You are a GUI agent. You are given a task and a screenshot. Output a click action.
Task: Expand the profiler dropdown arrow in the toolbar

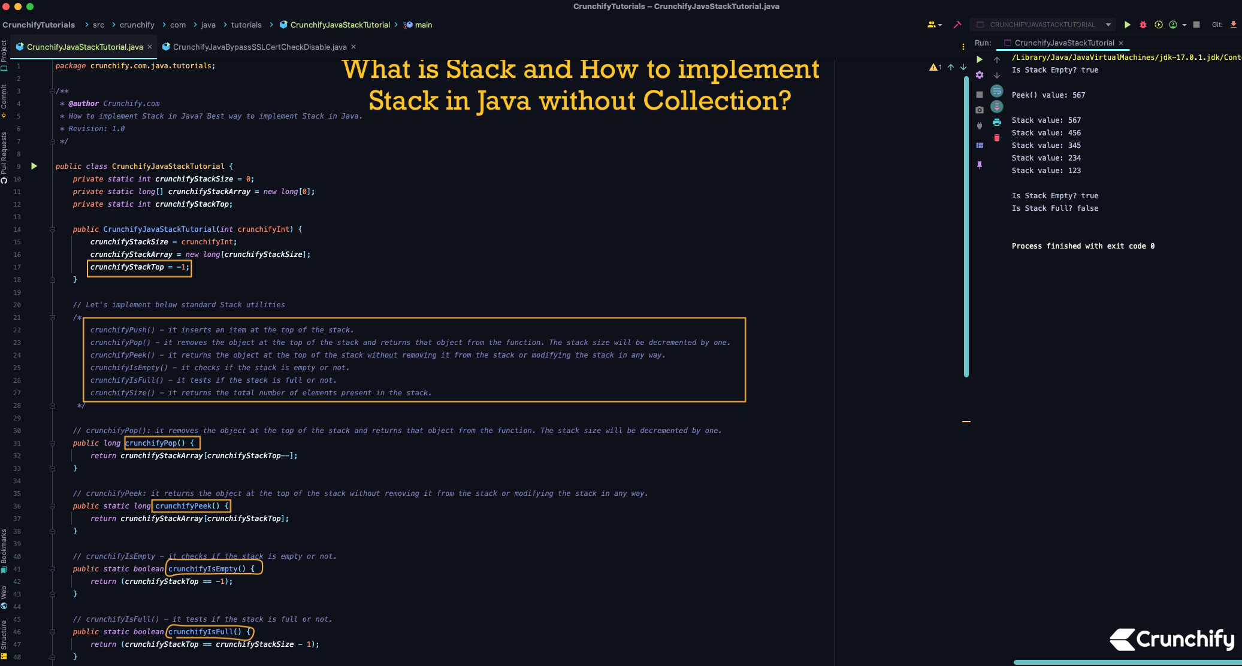[1184, 25]
